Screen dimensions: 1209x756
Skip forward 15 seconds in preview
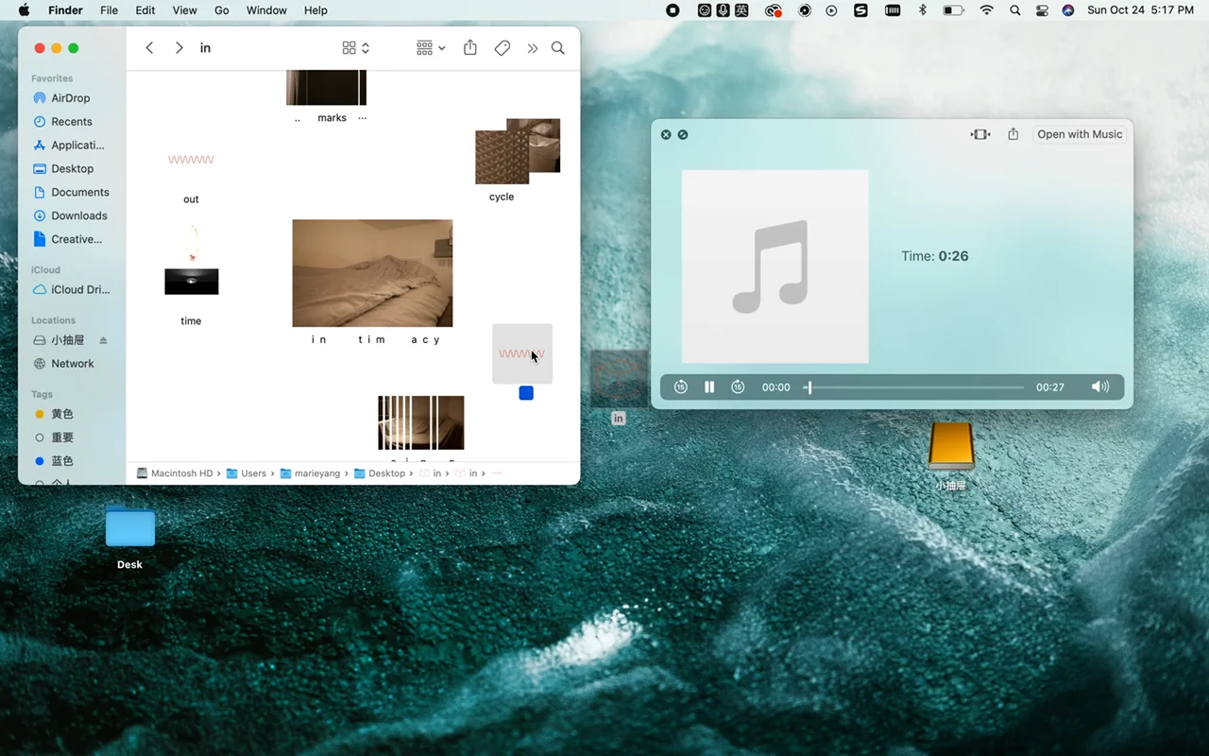pos(739,387)
